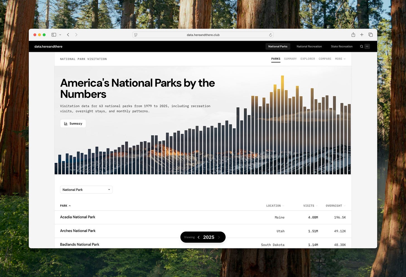Switch to the EXPLORER tab

coord(308,59)
